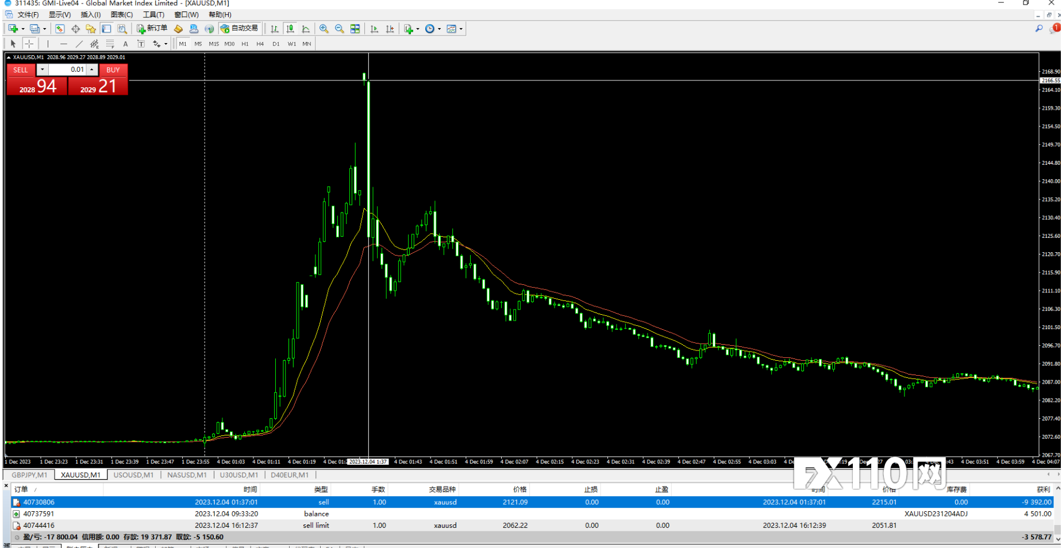This screenshot has width=1062, height=548.
Task: Collapse the one-click trading panel triangle
Action: tap(9, 57)
